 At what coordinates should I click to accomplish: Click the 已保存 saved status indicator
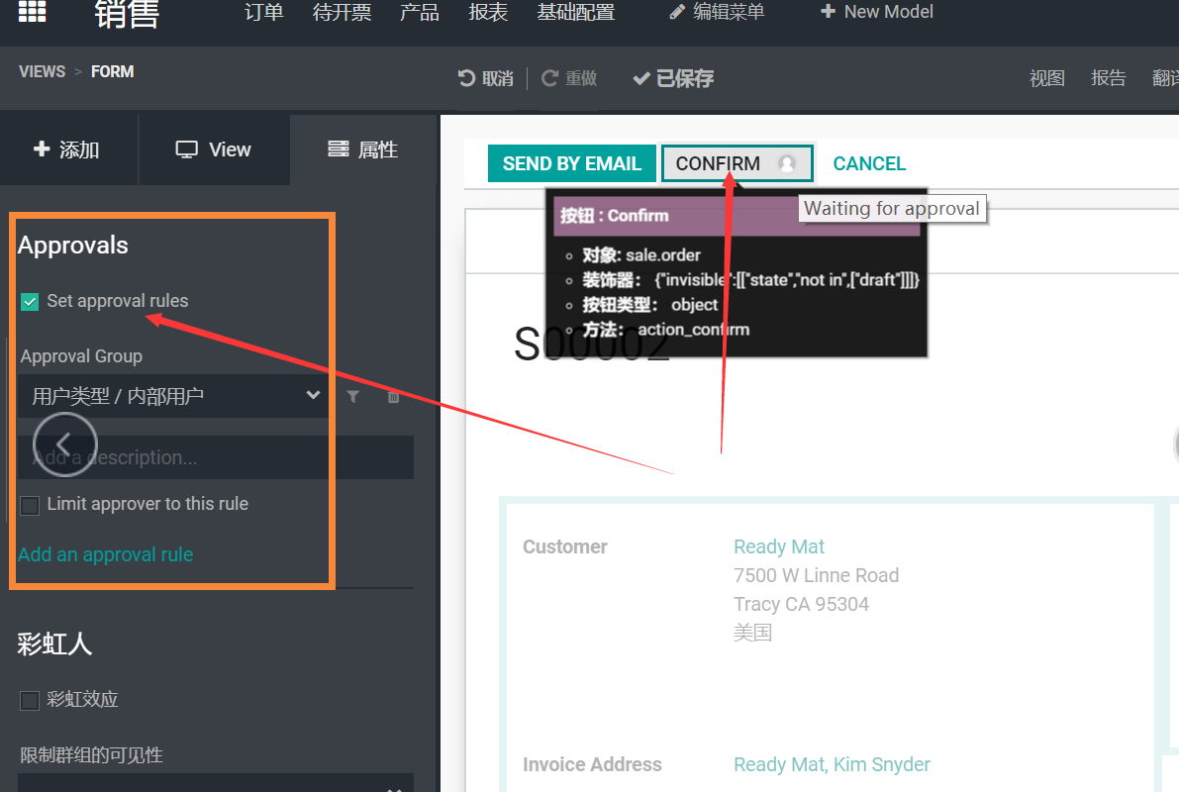(x=673, y=78)
